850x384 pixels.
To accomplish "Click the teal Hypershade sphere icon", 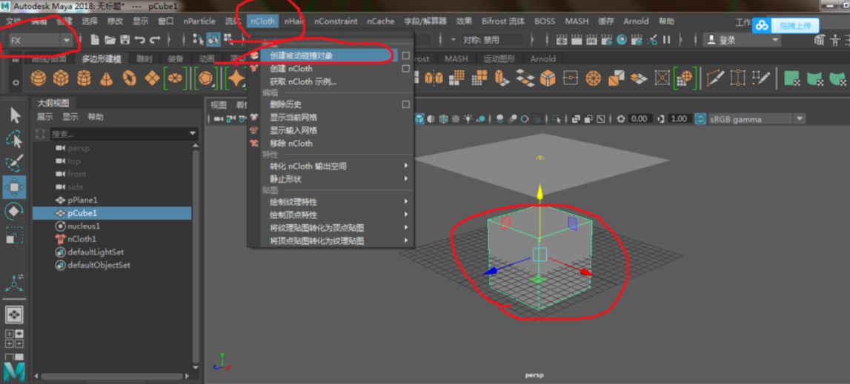I will click(622, 39).
